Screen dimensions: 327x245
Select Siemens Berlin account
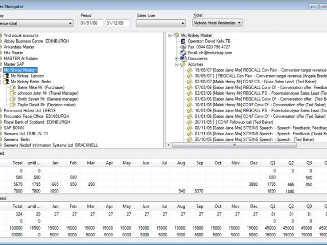(x=17, y=139)
